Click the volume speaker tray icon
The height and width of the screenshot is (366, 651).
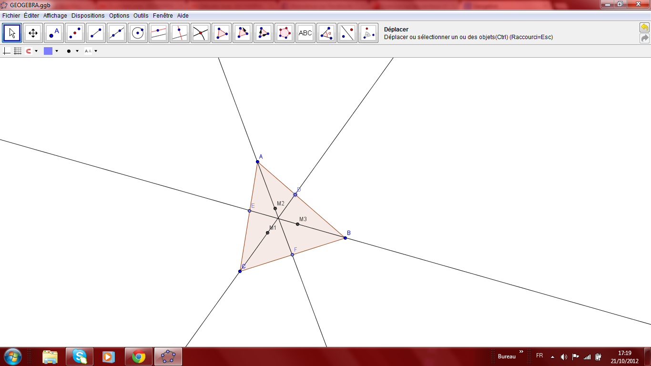tap(564, 356)
